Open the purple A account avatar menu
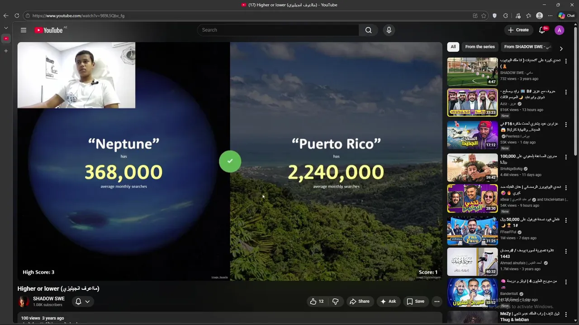 [560, 30]
